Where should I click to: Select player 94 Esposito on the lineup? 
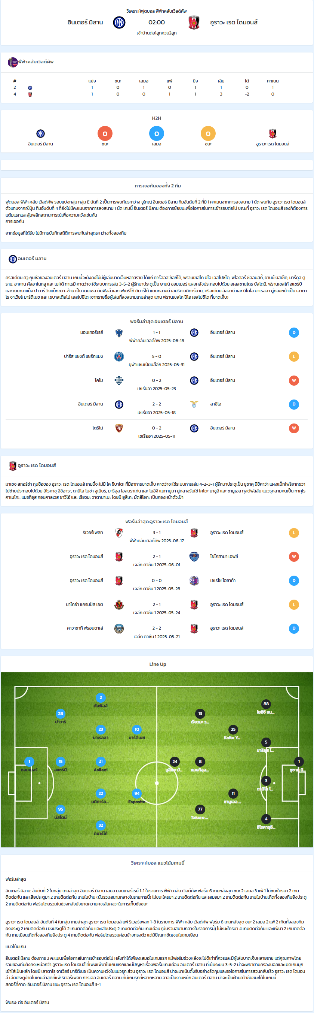click(137, 793)
